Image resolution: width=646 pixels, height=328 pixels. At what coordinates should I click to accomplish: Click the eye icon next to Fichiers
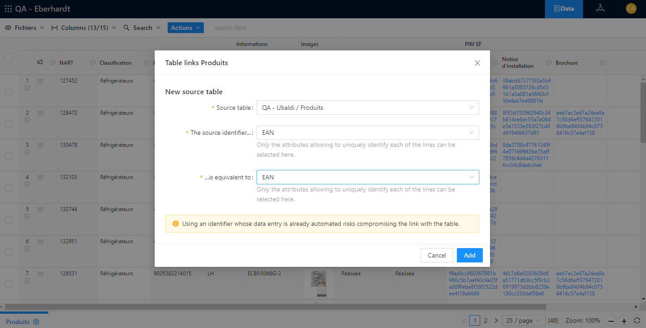pos(8,28)
